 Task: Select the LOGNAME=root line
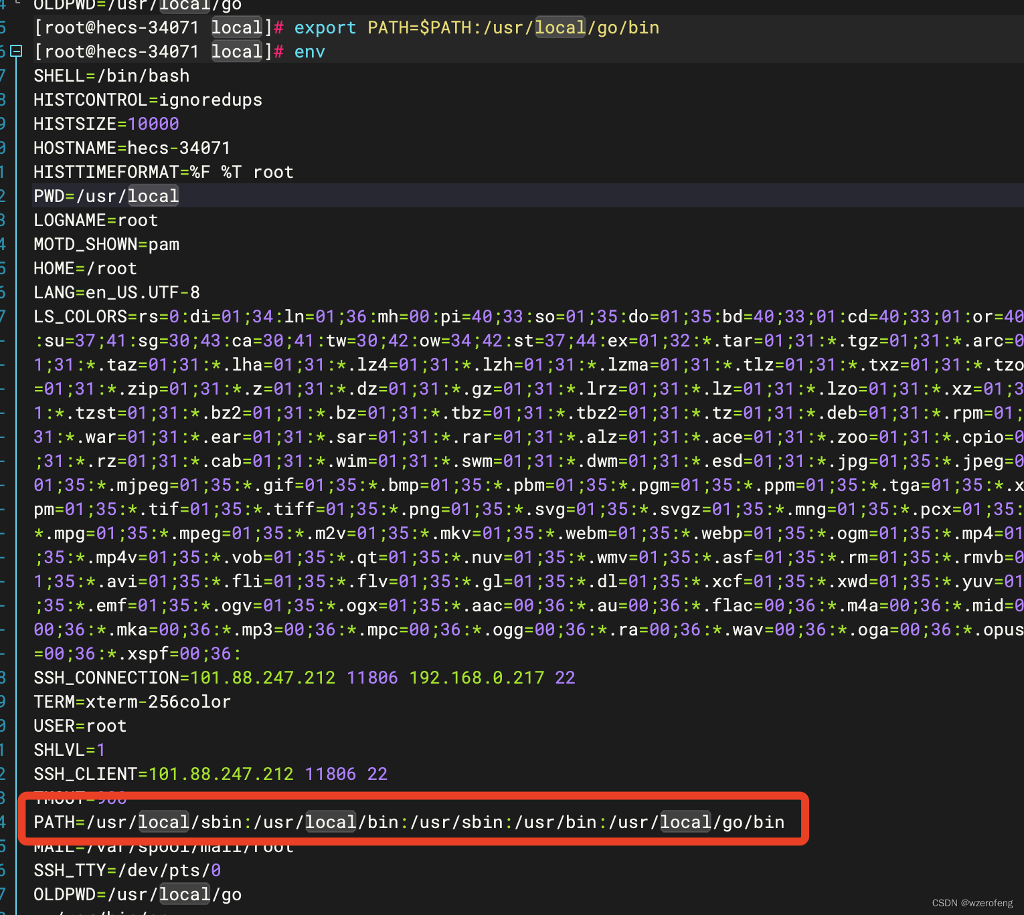point(96,221)
